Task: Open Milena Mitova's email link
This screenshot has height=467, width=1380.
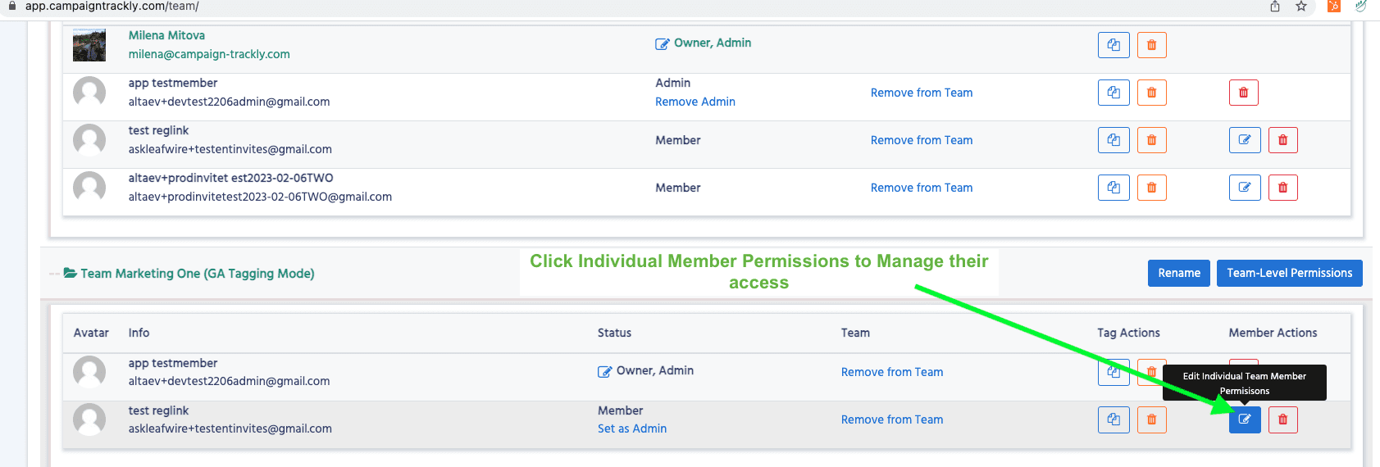Action: 209,54
